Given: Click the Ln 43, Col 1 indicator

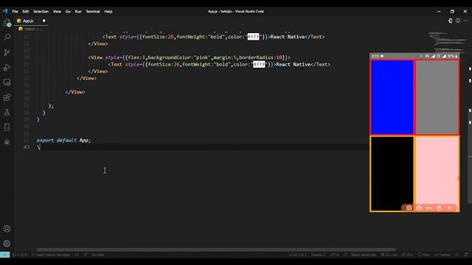Looking at the screenshot, I should (x=297, y=255).
